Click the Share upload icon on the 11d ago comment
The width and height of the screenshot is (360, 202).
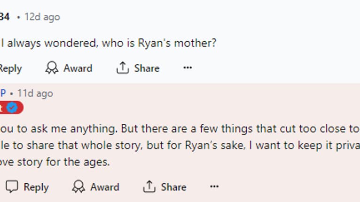[x=149, y=187]
